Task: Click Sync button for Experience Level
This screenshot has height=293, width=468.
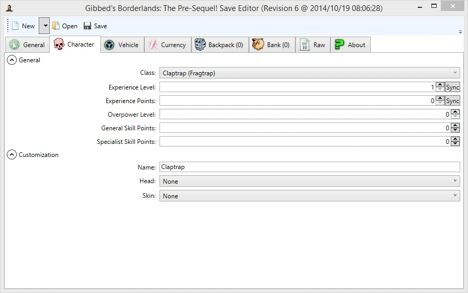Action: coord(452,87)
